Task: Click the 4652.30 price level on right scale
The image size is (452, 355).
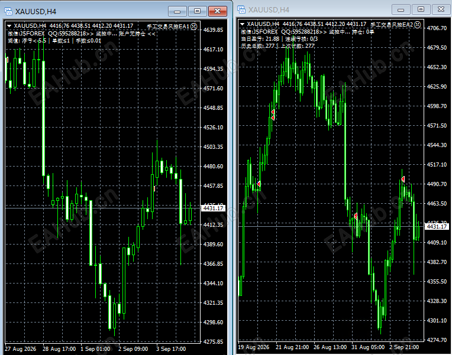Action: [437, 67]
